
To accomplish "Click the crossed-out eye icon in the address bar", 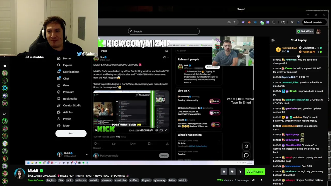I will (229, 22).
